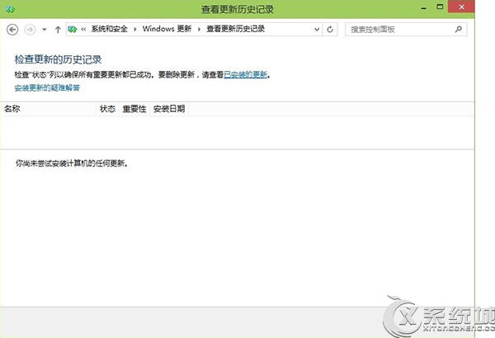Viewport: 495px width, 338px height.
Task: Select the 查看更新历史记录 breadcrumb
Action: pyautogui.click(x=235, y=29)
